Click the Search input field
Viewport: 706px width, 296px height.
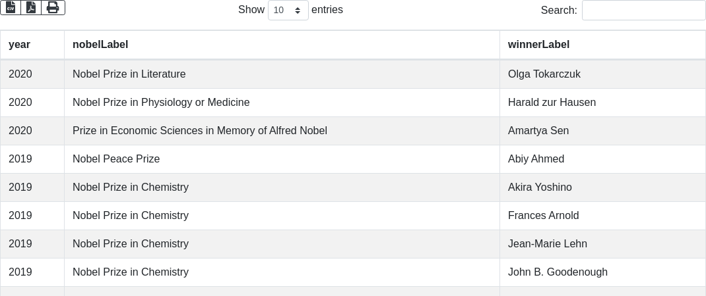[643, 10]
